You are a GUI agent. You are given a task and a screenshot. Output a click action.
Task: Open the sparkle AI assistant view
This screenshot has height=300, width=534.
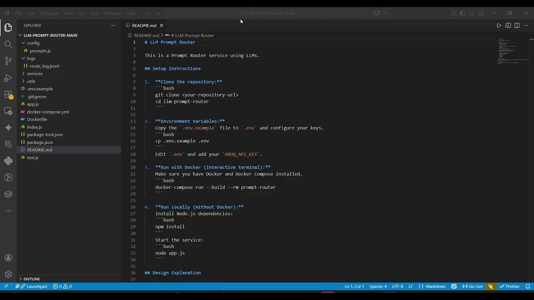[8, 128]
